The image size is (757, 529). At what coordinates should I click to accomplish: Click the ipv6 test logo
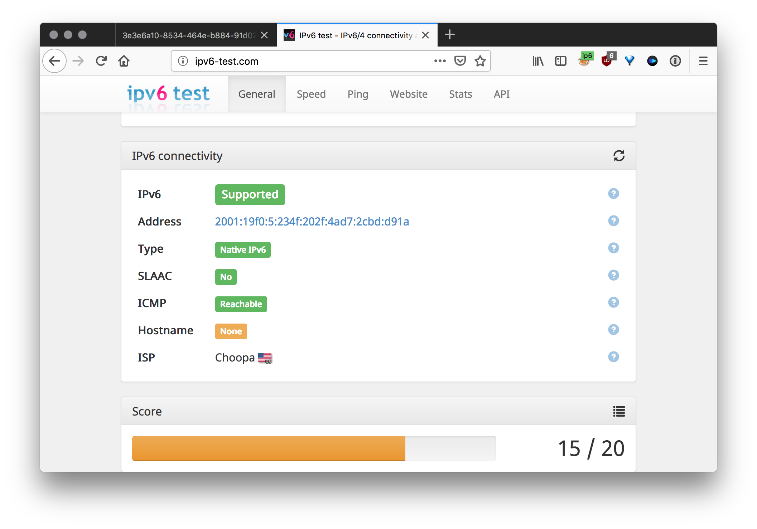pyautogui.click(x=168, y=94)
